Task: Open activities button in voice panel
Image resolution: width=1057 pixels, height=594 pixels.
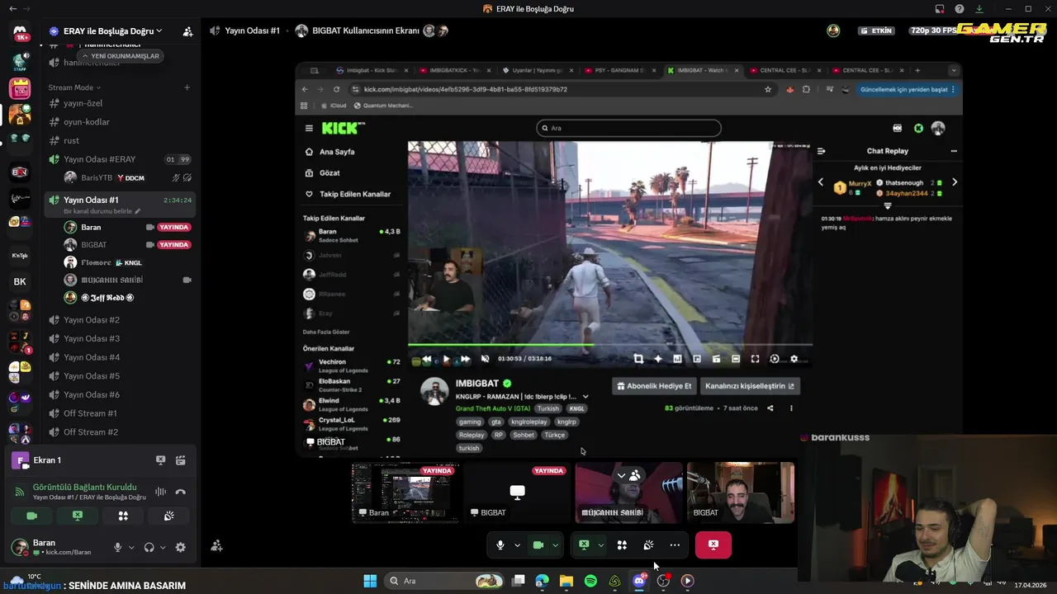Action: click(123, 516)
